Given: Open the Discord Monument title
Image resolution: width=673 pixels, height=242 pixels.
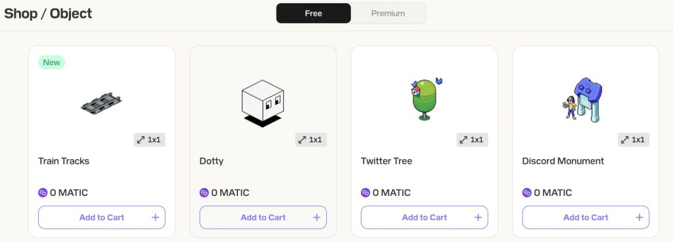Looking at the screenshot, I should pyautogui.click(x=563, y=161).
